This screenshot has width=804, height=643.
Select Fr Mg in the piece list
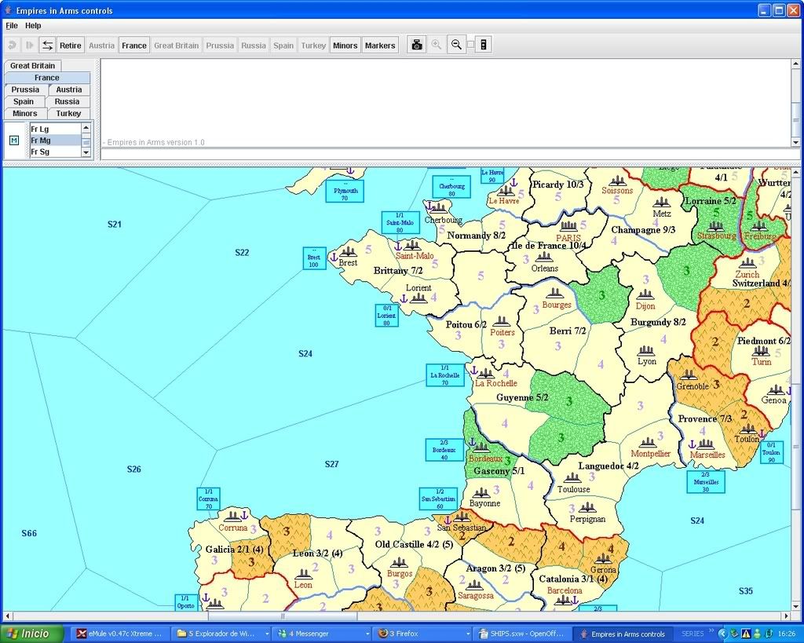(x=56, y=141)
